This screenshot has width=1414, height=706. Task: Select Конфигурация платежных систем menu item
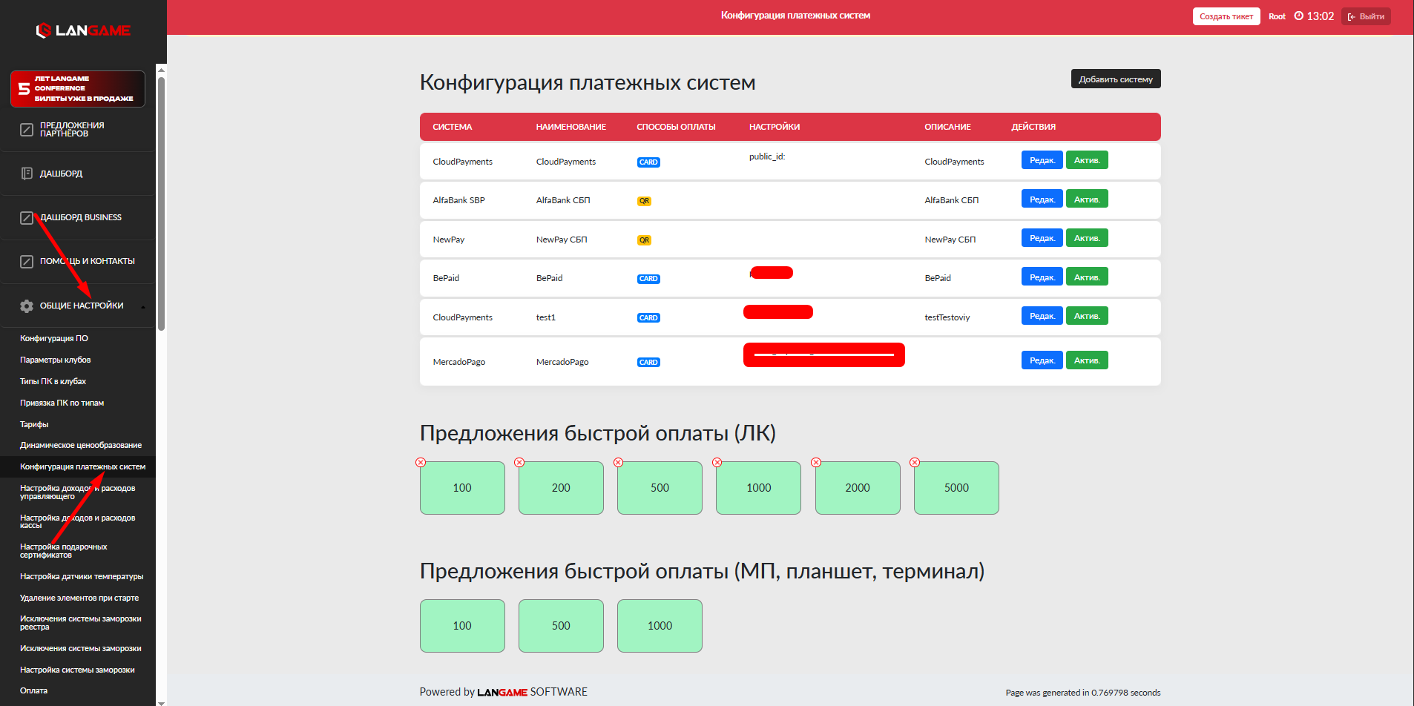[83, 466]
